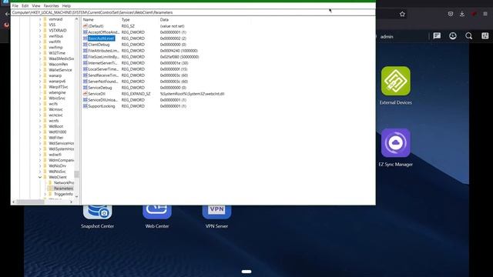Click the tree horizontal scrollbar thumb
The image size is (493, 277).
[30, 202]
